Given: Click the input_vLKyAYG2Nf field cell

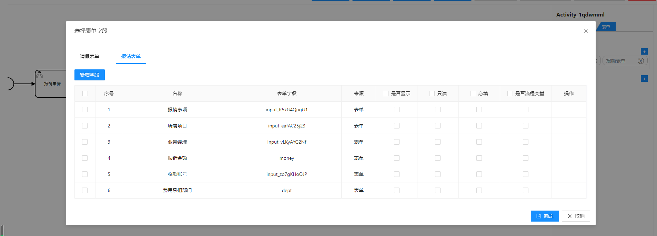Looking at the screenshot, I should tap(287, 142).
